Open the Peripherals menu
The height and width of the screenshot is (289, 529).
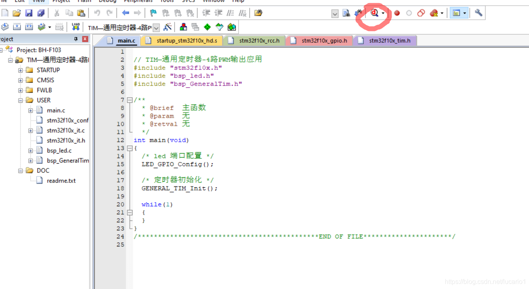click(138, 1)
